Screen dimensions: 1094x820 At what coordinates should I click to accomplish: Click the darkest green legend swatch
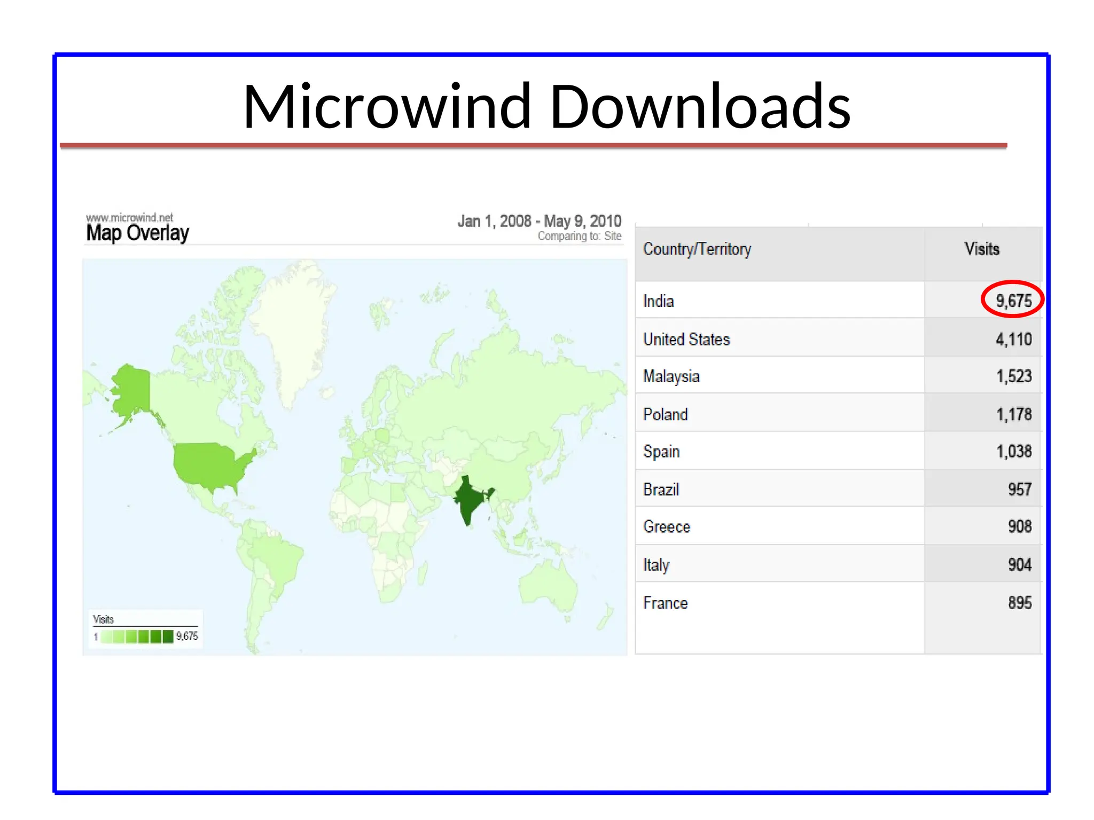[x=168, y=636]
